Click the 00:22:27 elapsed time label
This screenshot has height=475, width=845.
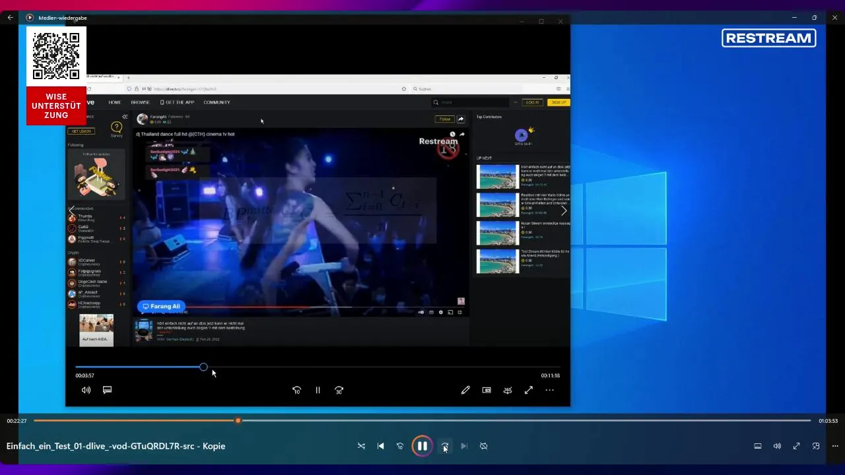point(17,421)
